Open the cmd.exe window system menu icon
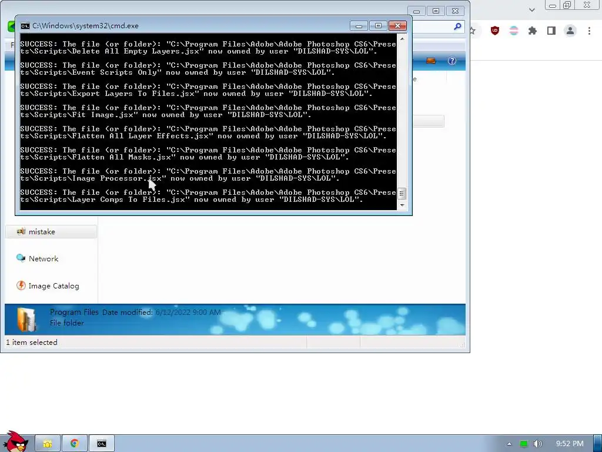The image size is (602, 452). click(25, 26)
